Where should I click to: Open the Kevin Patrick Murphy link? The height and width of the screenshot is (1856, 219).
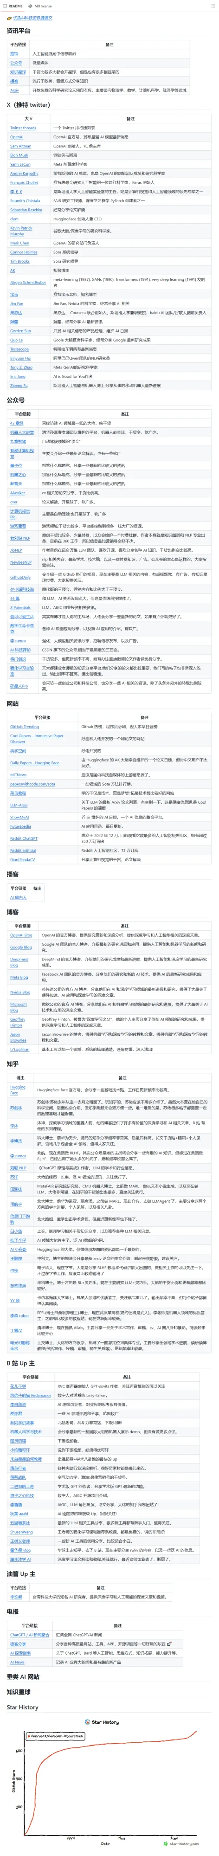tap(22, 231)
